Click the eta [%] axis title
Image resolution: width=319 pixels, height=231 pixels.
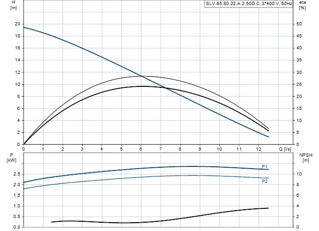coord(302,5)
